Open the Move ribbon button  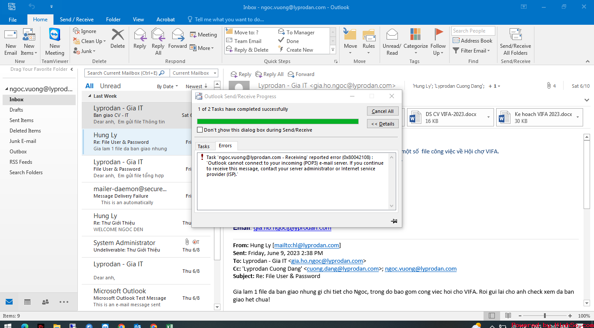[350, 42]
